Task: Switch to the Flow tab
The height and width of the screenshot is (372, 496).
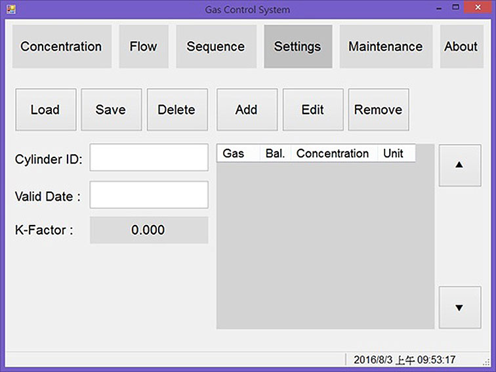Action: click(143, 47)
